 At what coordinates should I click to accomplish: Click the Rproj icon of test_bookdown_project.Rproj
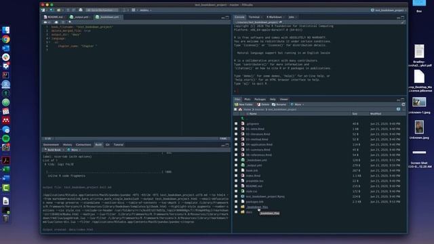point(243,197)
